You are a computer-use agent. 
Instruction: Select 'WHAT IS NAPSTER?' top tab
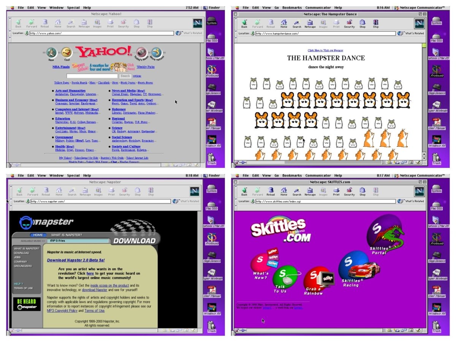pos(66,235)
